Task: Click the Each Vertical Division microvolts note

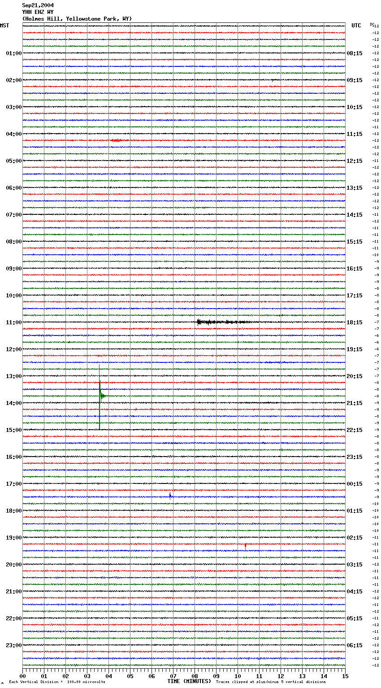Action: [x=57, y=682]
